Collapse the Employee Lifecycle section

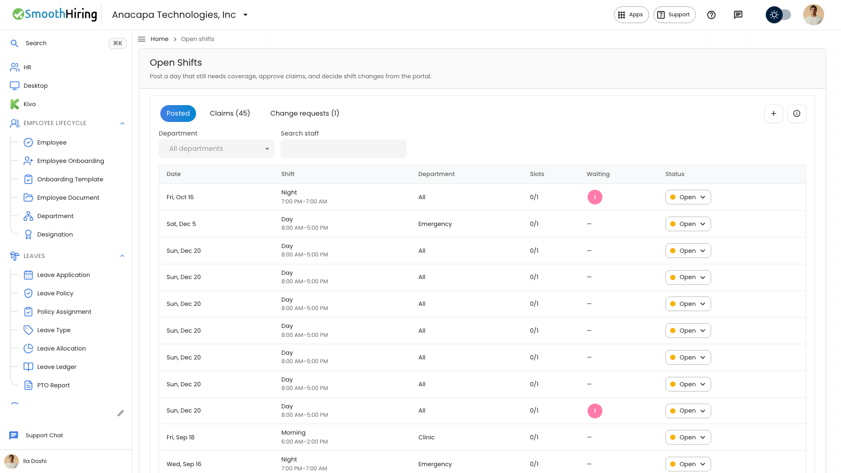coord(122,123)
